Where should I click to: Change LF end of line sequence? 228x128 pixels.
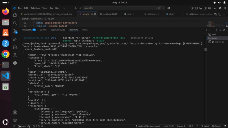tap(197, 126)
